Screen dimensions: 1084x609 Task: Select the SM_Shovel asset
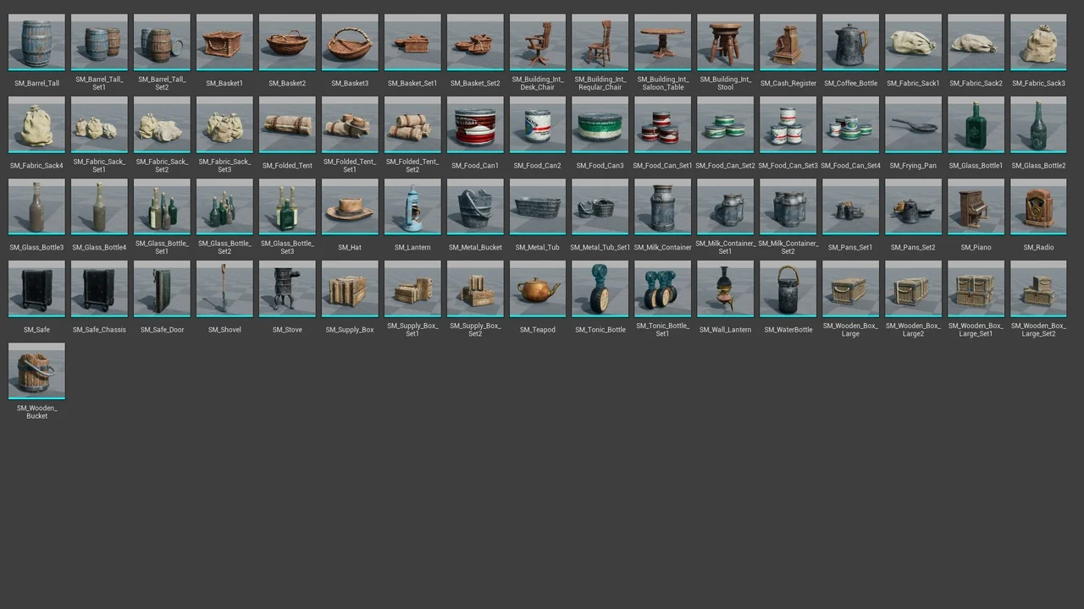click(x=224, y=288)
